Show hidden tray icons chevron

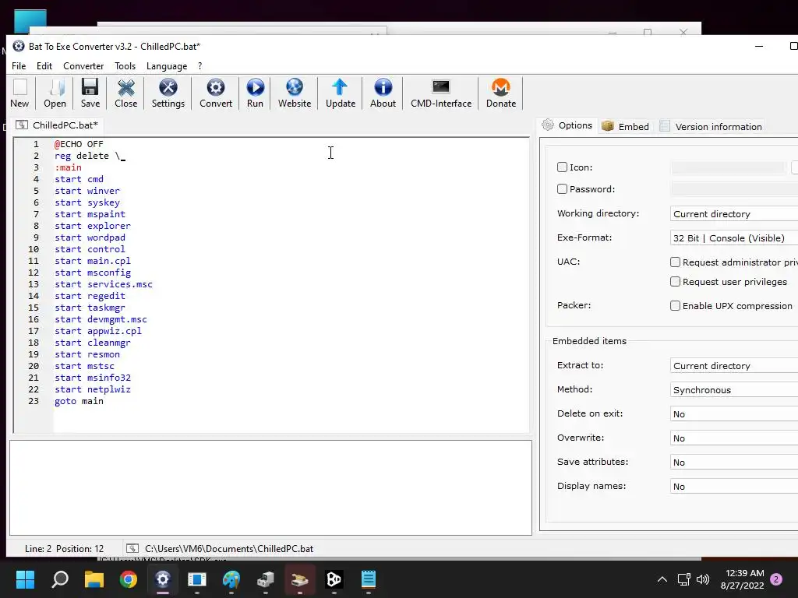click(662, 579)
